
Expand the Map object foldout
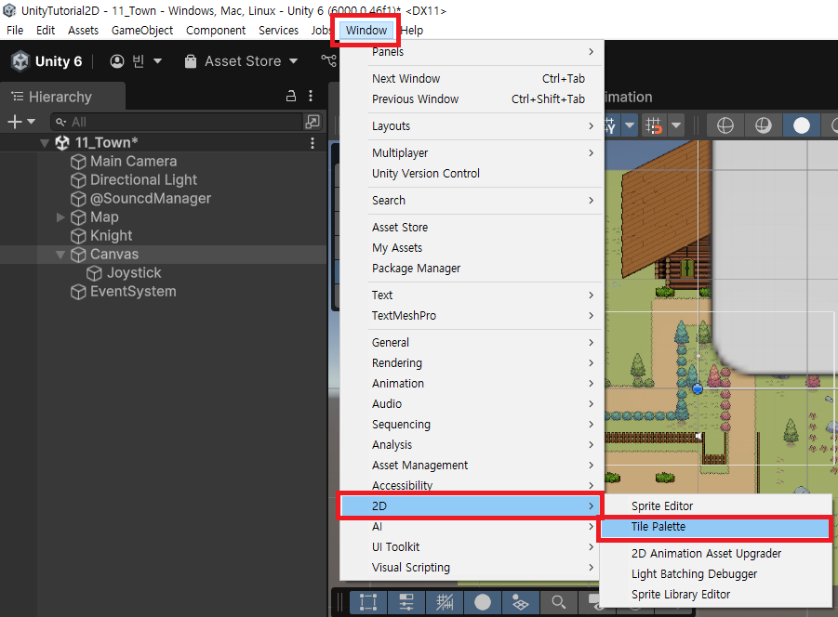point(60,217)
